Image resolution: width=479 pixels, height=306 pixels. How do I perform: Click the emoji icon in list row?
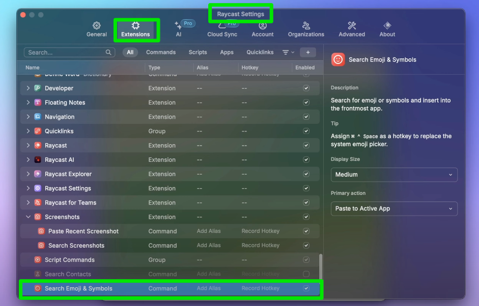(x=38, y=288)
